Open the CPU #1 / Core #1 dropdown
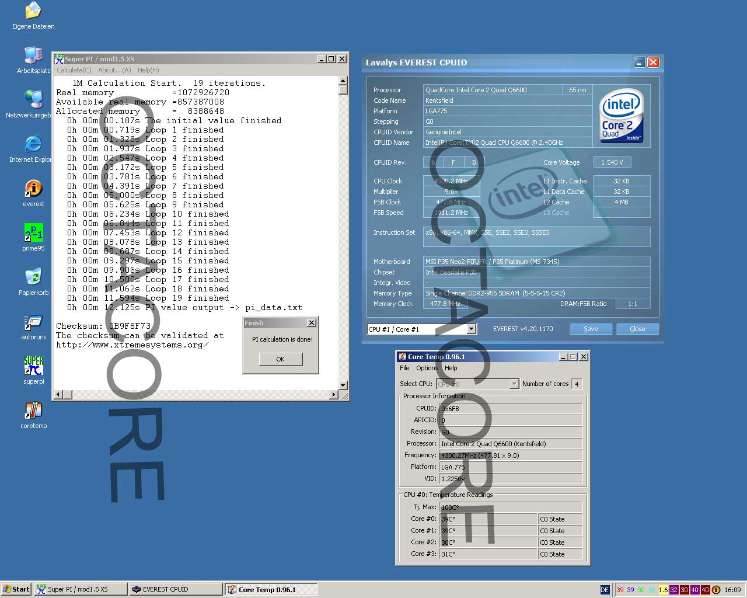 point(471,329)
